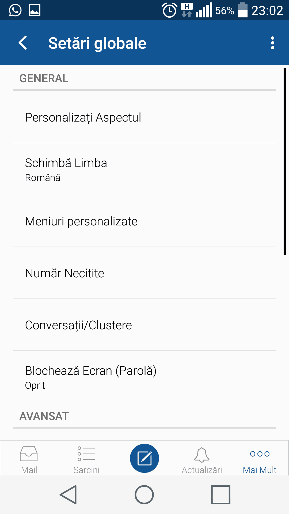Screen dimensions: 289x514
Task: Open the three-dot overflow menu
Action: pyautogui.click(x=272, y=43)
